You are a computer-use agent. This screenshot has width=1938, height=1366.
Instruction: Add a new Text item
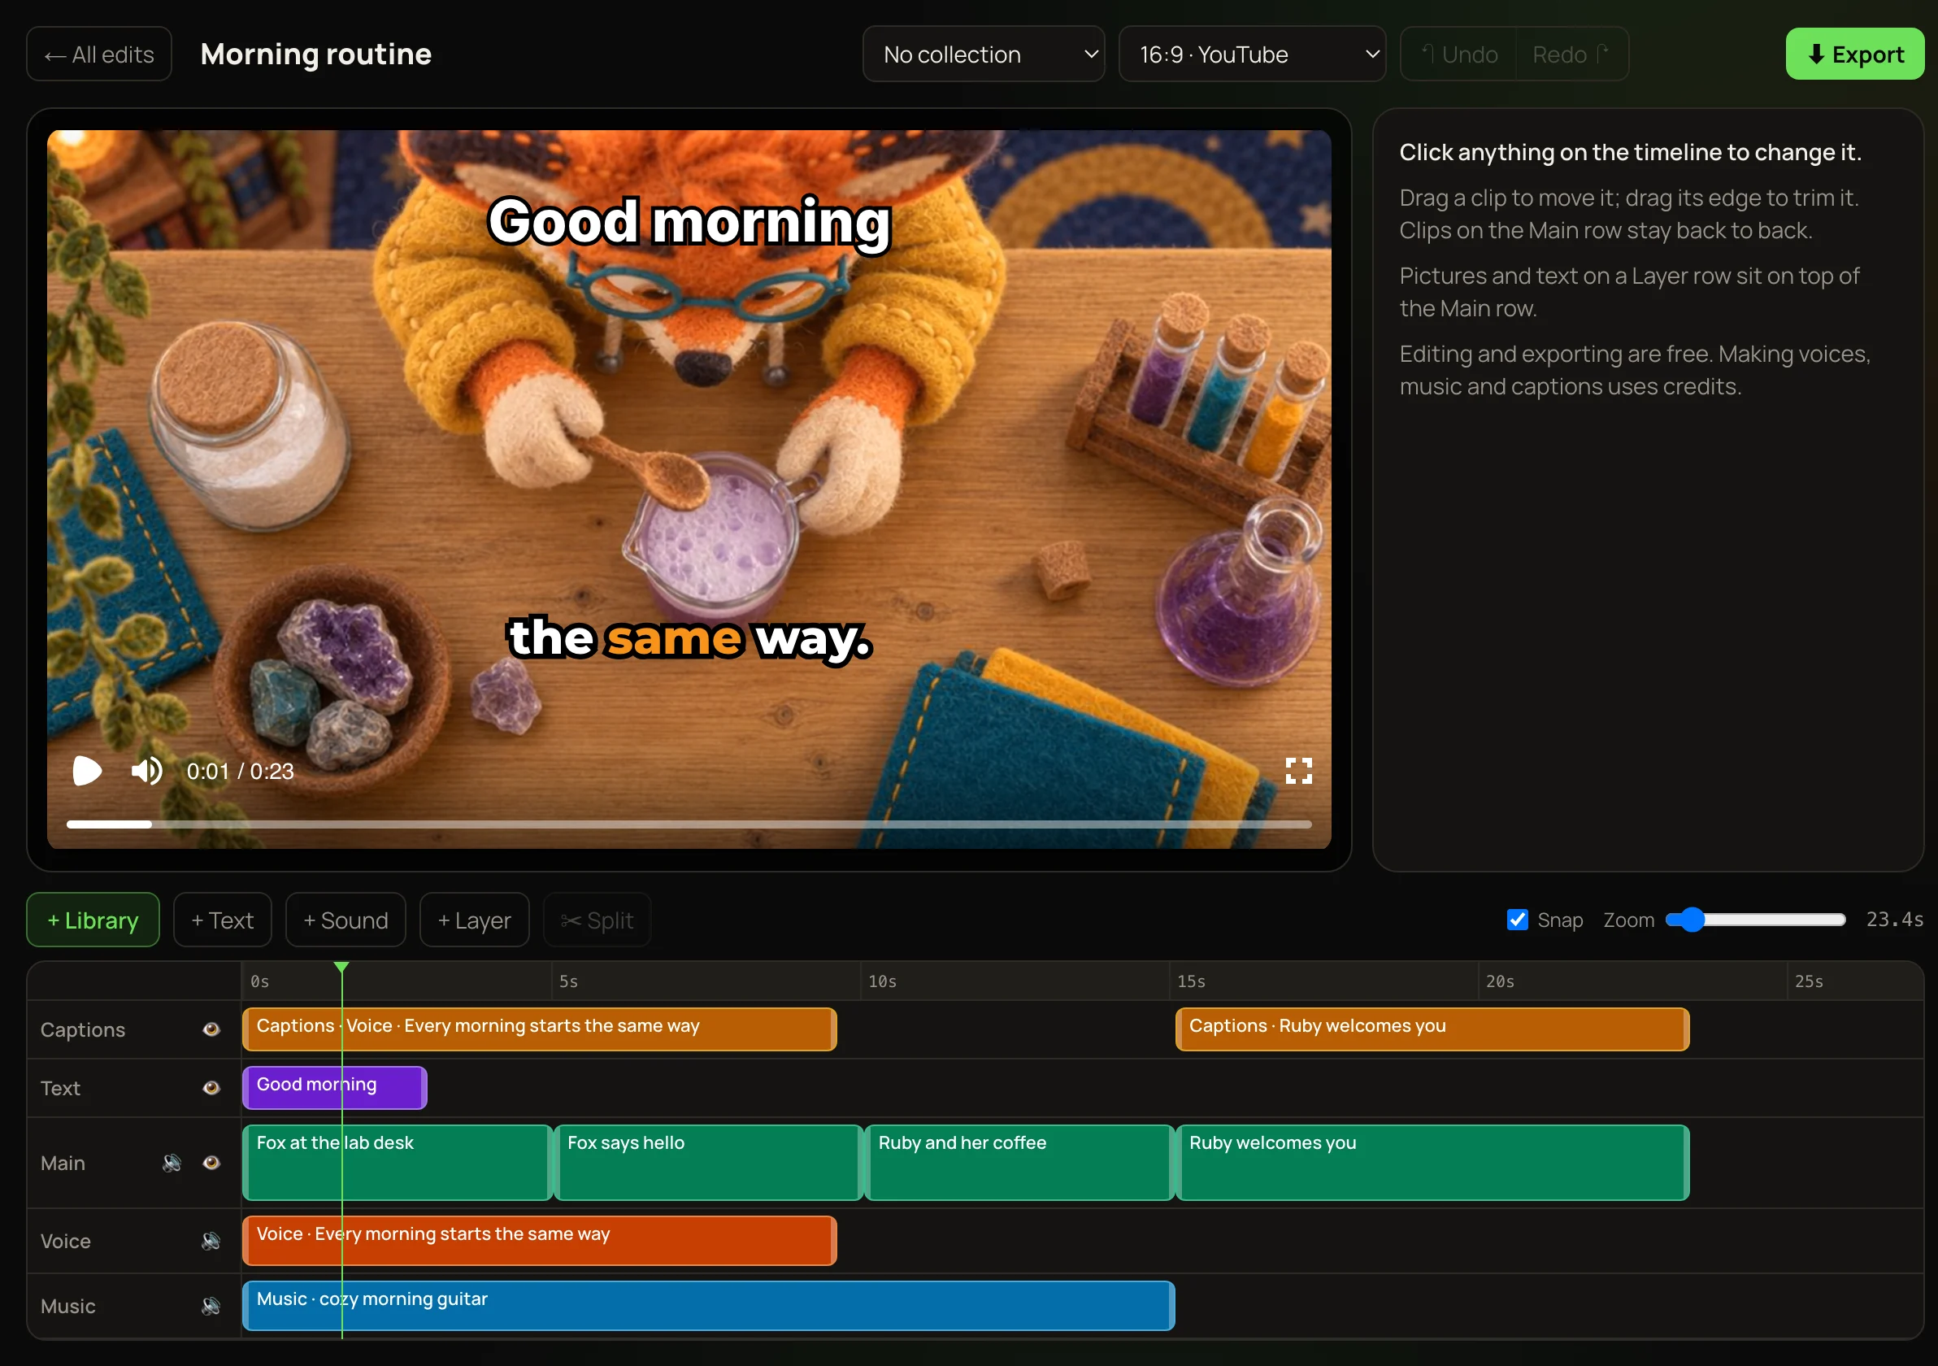tap(222, 920)
